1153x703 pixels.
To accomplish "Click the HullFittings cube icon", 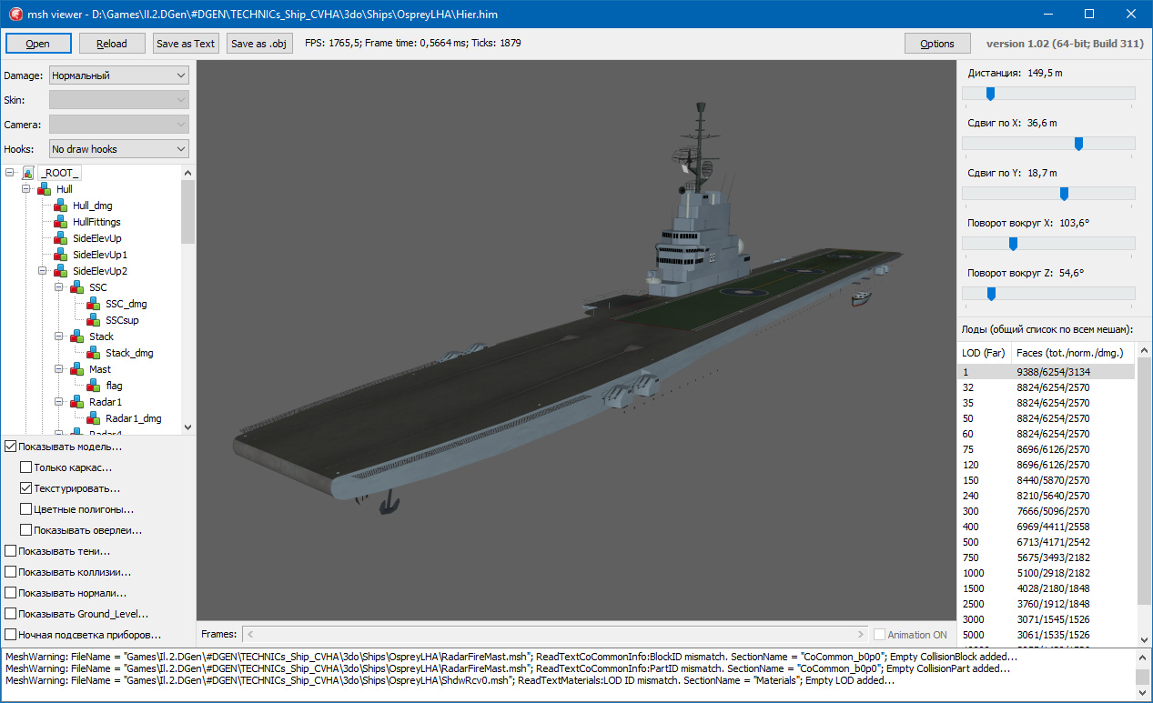I will point(61,222).
